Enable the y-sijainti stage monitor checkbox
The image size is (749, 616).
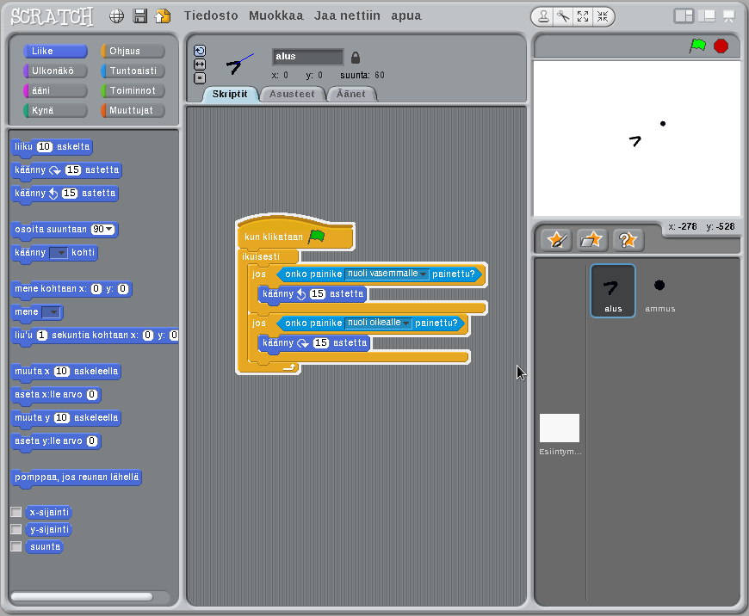pos(16,530)
